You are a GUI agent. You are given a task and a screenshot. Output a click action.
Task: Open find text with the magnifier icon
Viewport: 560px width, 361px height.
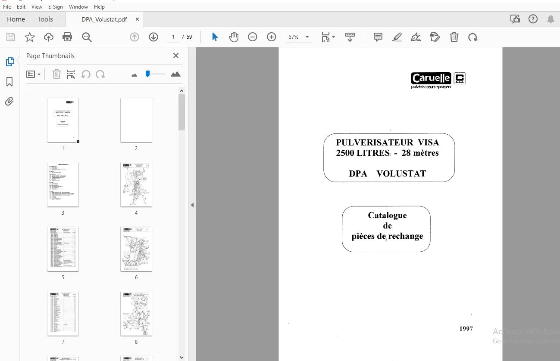(87, 37)
